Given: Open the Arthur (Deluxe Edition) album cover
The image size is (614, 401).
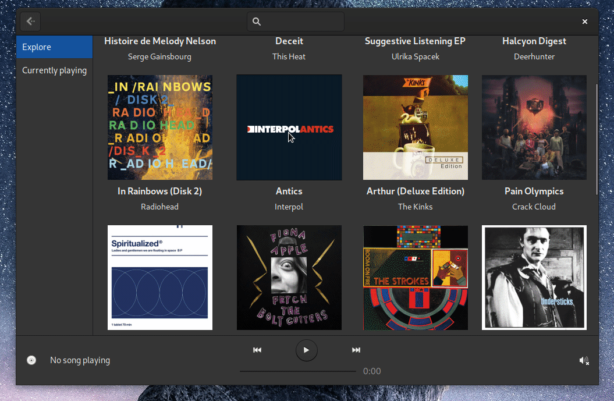Looking at the screenshot, I should point(416,127).
